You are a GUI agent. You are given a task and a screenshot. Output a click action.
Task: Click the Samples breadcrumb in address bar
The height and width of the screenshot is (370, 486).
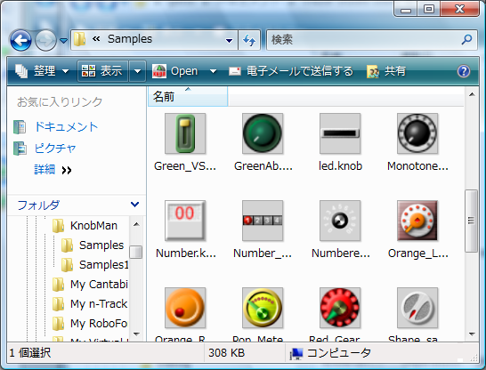130,39
